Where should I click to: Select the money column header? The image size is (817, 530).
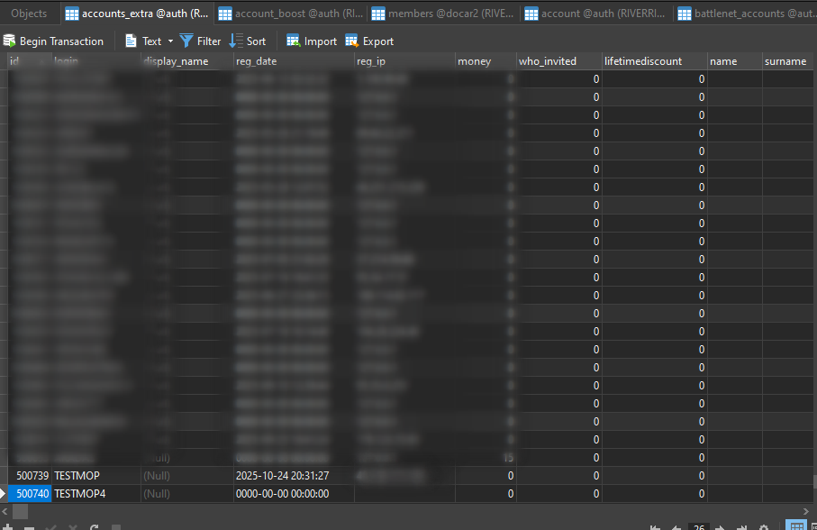tap(486, 61)
